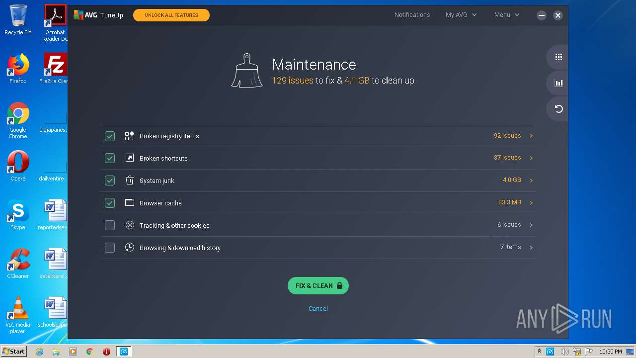Check Tracking & other cookies checkbox
The image size is (636, 358).
pyautogui.click(x=110, y=225)
